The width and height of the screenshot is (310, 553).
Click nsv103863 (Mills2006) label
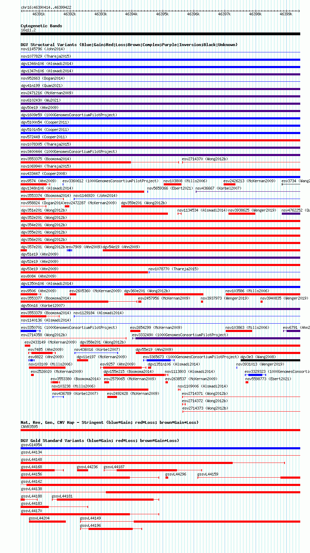(247, 327)
